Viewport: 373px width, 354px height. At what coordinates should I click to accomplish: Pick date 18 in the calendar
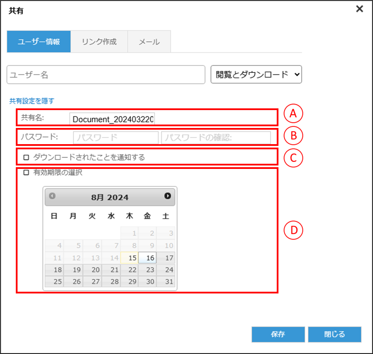pos(54,270)
